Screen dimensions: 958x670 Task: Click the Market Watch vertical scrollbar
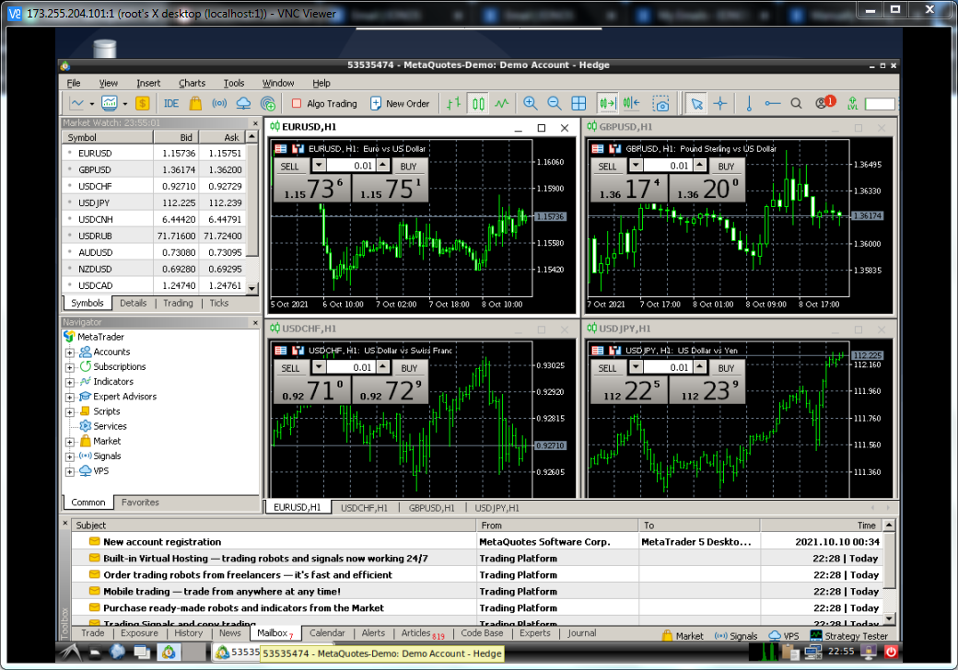click(x=253, y=213)
